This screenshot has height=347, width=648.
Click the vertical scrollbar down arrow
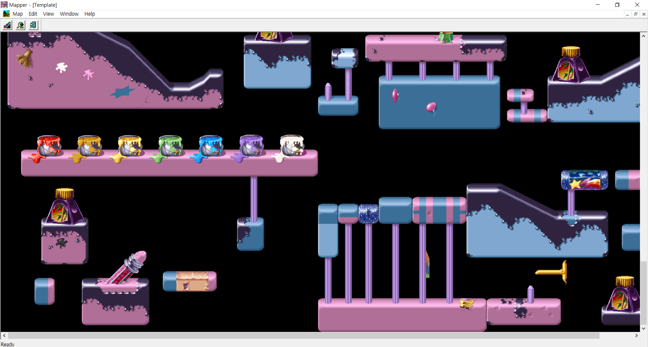(644, 328)
